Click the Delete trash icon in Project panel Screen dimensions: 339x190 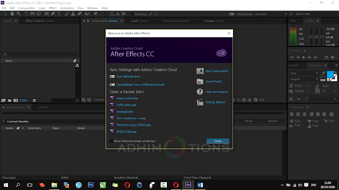pos(34,100)
